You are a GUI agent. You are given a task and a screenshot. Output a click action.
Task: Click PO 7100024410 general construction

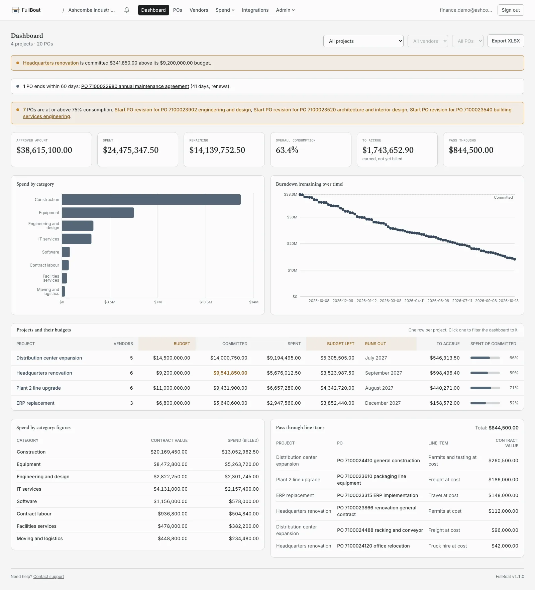(378, 461)
